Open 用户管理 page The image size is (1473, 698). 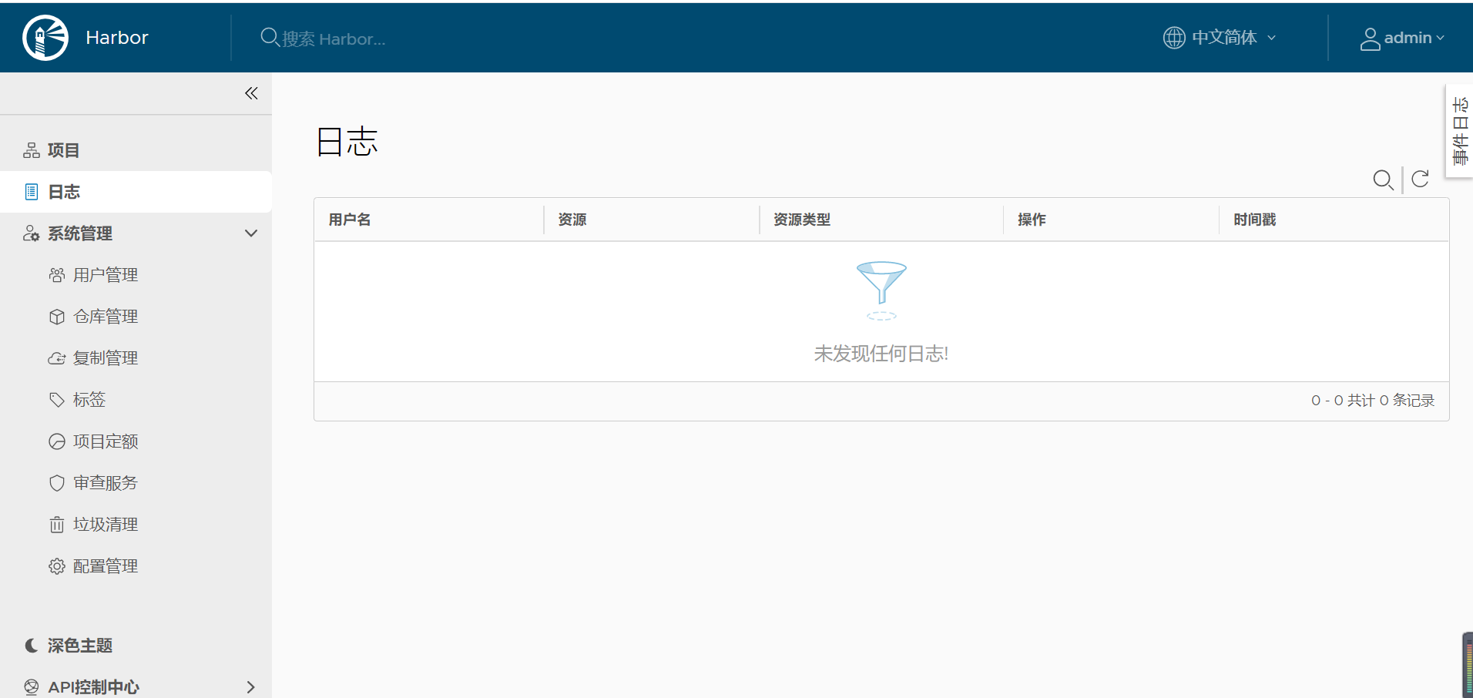click(x=106, y=275)
